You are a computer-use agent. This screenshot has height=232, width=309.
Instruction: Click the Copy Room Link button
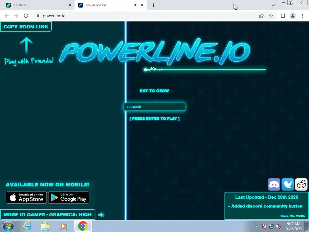26,27
